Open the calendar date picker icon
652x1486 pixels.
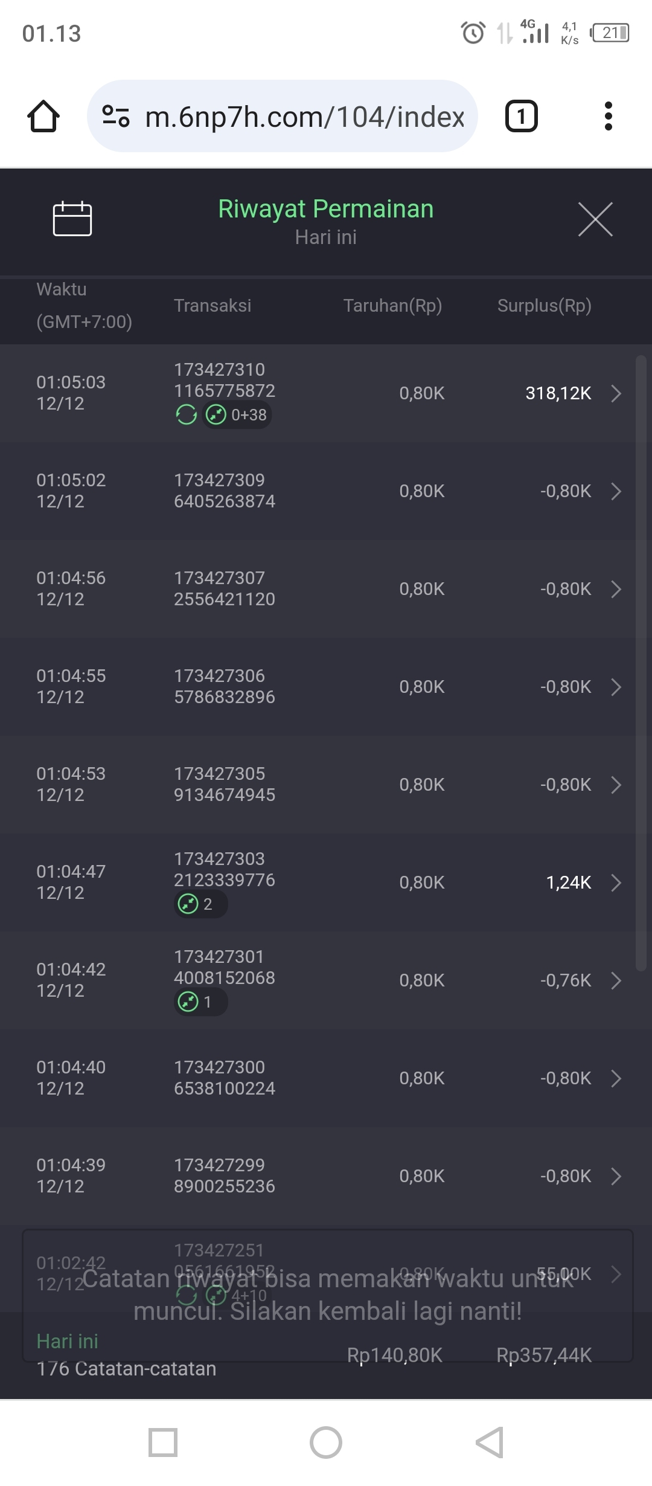click(72, 218)
